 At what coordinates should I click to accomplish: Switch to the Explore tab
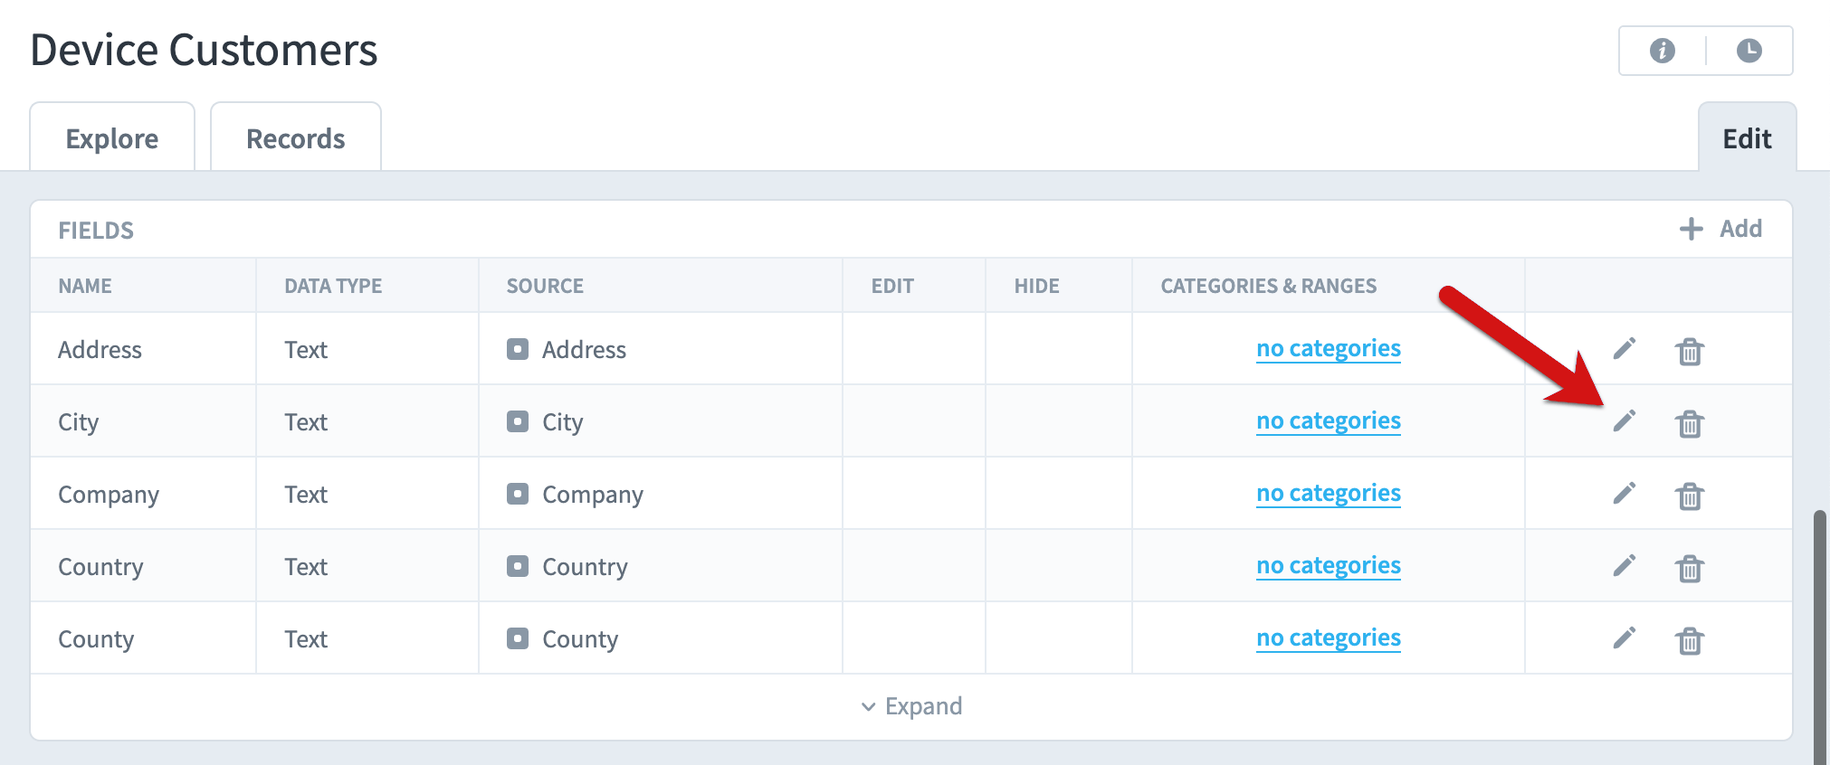[x=112, y=137]
